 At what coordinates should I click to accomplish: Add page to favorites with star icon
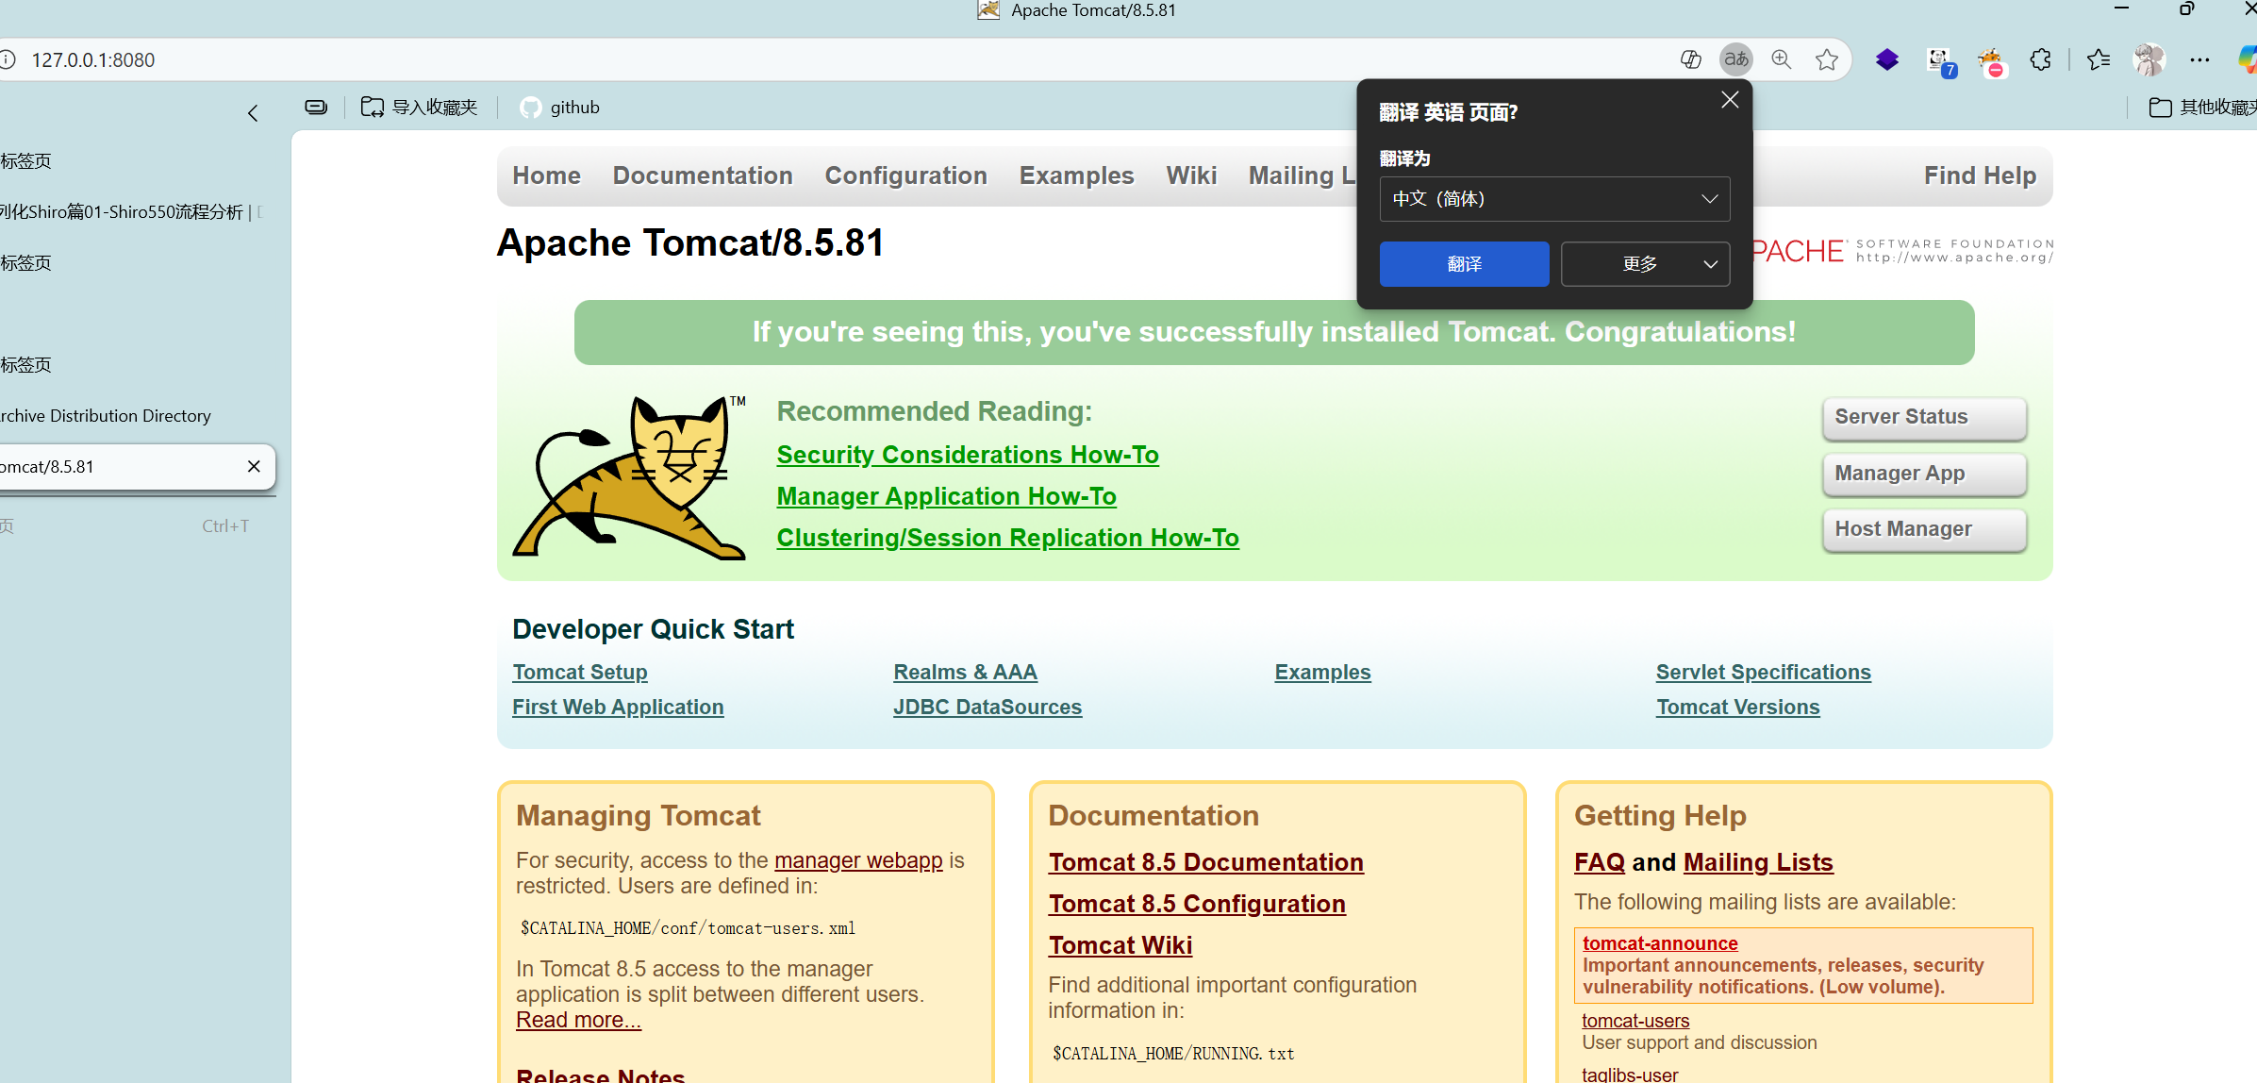coord(1826,59)
